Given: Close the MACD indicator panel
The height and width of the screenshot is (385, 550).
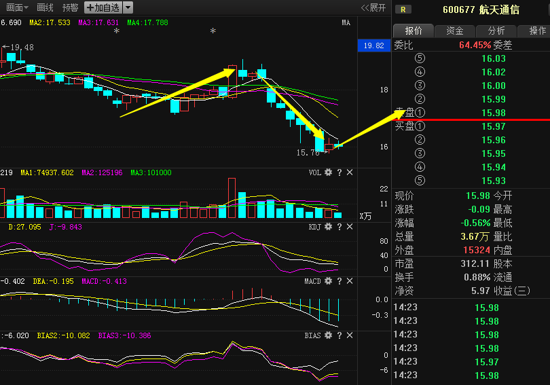Looking at the screenshot, I should 350,281.
